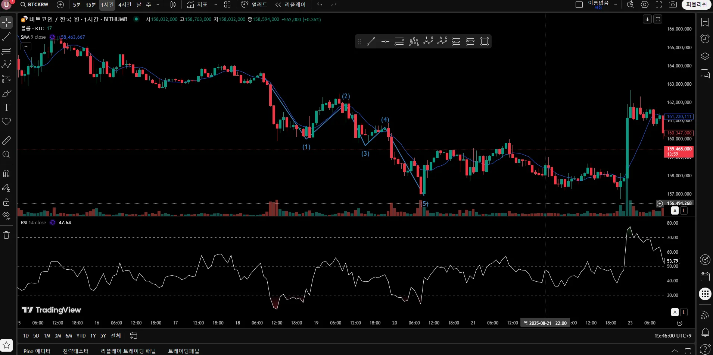Pick the ABC correction wave tool
The width and height of the screenshot is (713, 355).
tap(442, 41)
